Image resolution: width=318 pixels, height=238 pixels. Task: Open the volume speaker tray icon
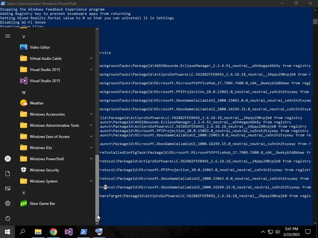click(278, 232)
